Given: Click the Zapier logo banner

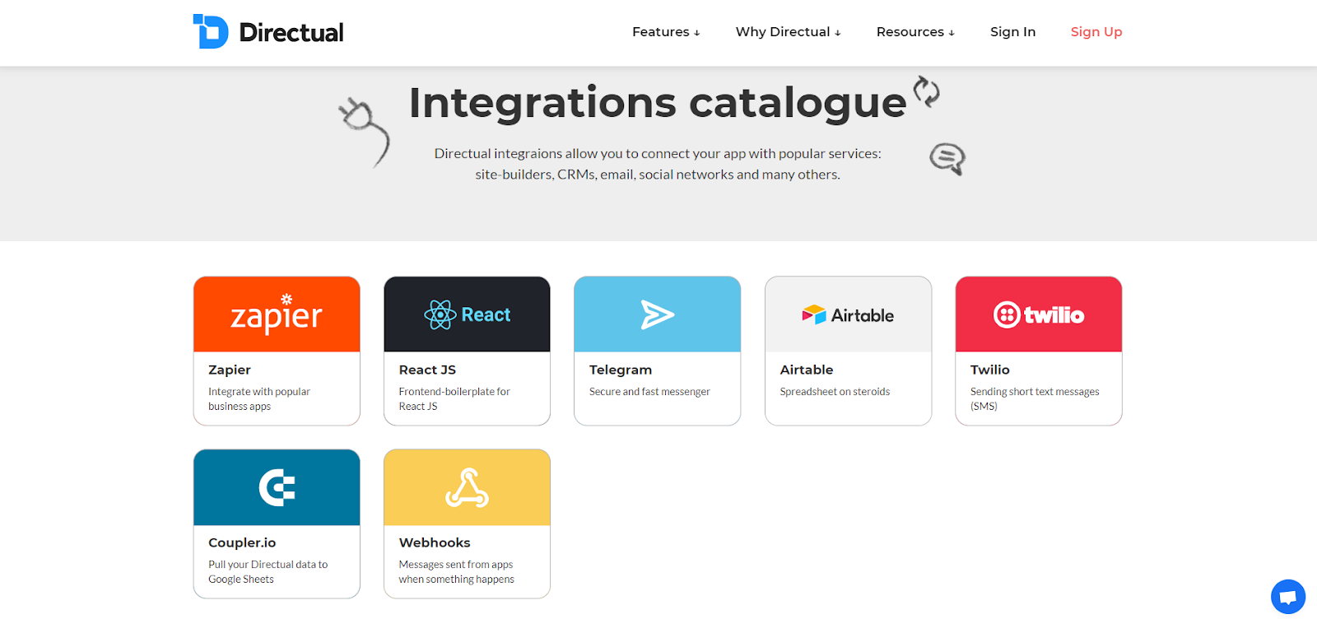Looking at the screenshot, I should pos(277,314).
